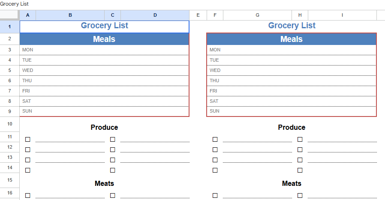This screenshot has width=385, height=200.
Task: Click the MON meal cell on left list
Action: click(x=104, y=50)
